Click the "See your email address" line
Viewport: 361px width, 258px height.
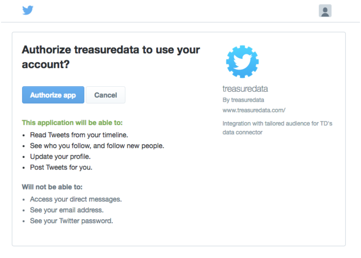[x=67, y=210]
